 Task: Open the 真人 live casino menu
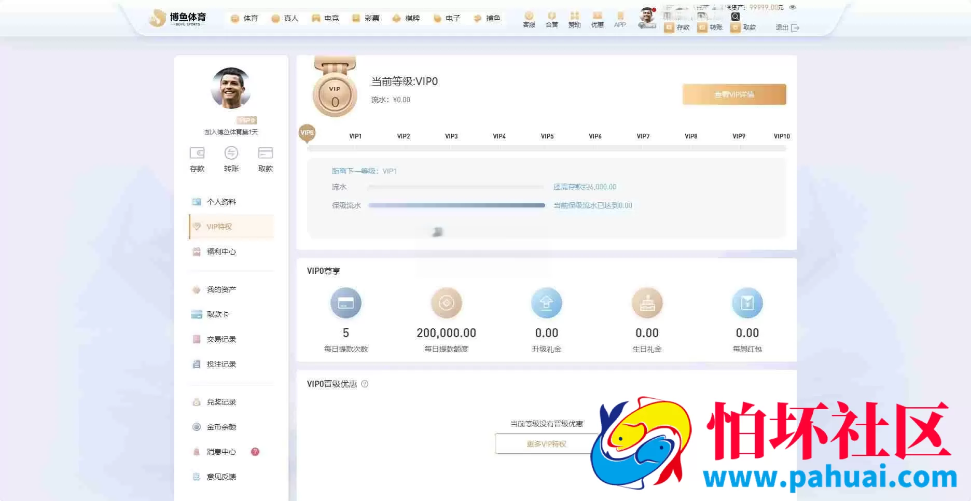285,18
